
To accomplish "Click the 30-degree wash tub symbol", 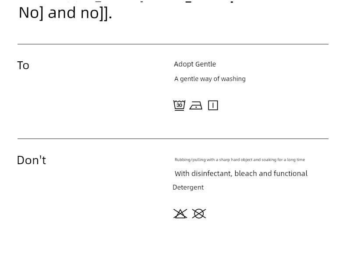I will (x=179, y=106).
